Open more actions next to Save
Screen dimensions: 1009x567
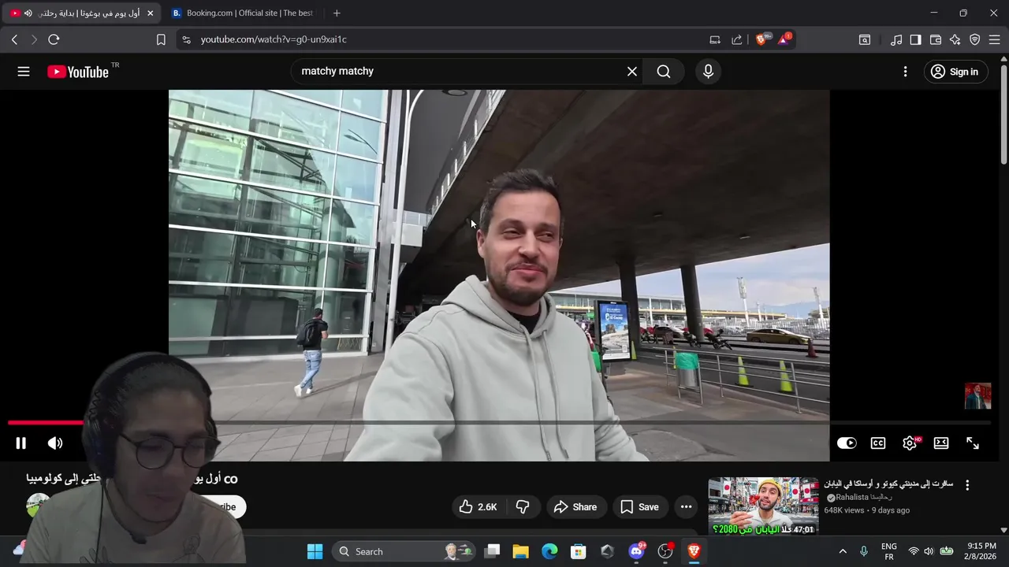tap(686, 507)
